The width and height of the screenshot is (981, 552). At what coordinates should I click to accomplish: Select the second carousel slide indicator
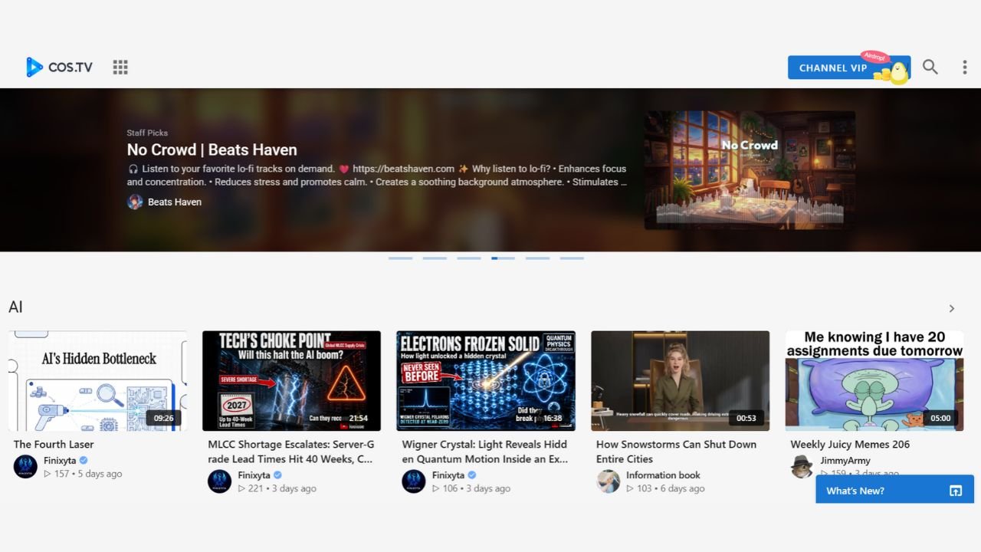tap(435, 258)
